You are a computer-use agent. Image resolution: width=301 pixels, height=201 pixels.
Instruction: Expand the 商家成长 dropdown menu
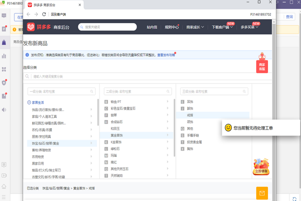tap(195, 27)
